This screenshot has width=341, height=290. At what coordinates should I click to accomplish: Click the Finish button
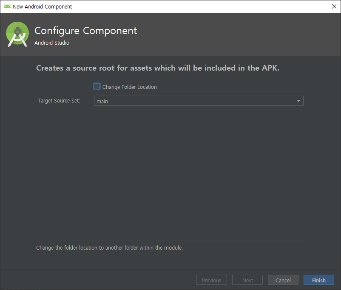(x=318, y=280)
